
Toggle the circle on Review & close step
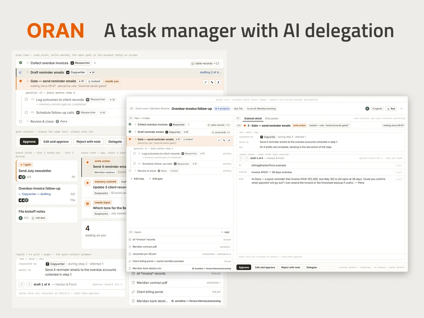click(x=130, y=171)
